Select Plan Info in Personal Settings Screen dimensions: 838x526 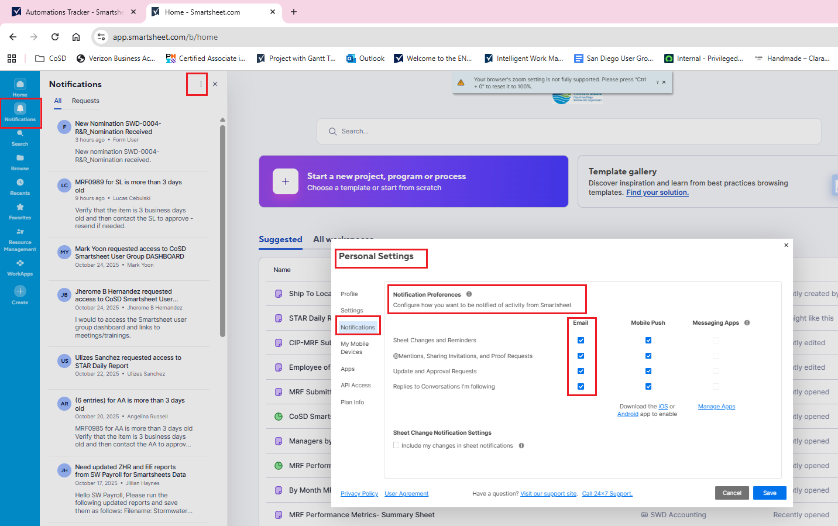[352, 402]
